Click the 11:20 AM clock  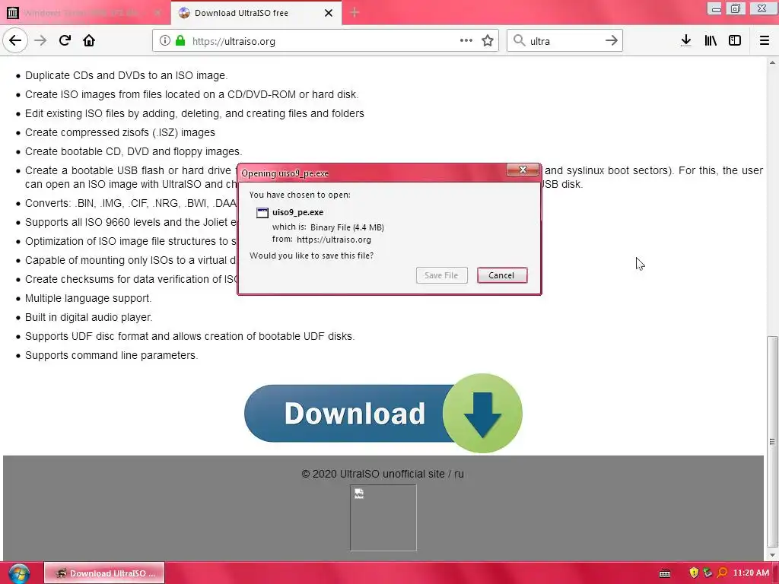pos(751,573)
